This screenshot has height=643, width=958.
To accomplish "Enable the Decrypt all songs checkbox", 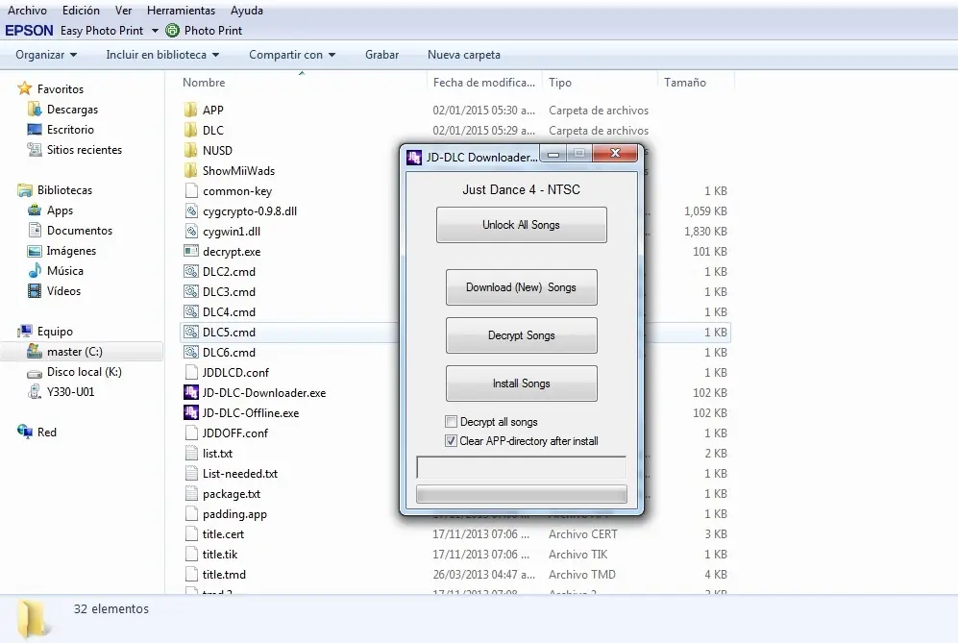I will [x=451, y=422].
